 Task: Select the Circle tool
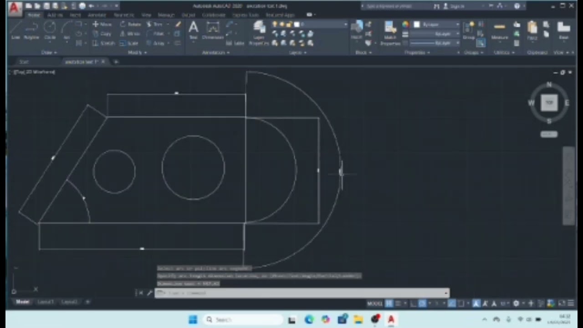[50, 30]
